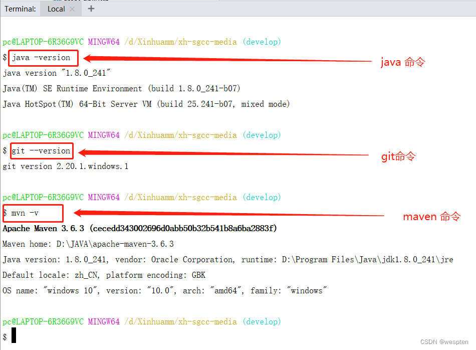
Task: Click the 'git --version' command text
Action: pos(41,151)
